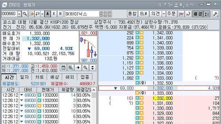Click the 현재가 column header
Viewport: 221px width, 124px height.
48,90
